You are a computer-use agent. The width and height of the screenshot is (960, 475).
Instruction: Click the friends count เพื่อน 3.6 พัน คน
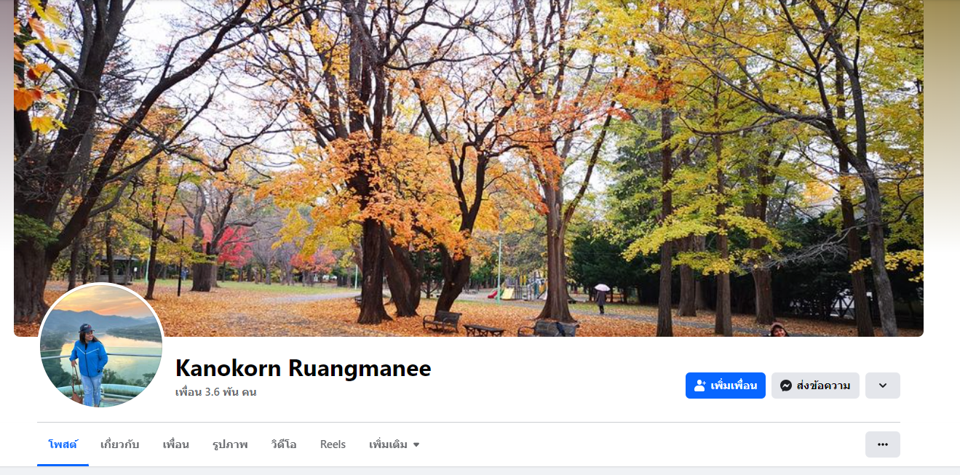(216, 392)
